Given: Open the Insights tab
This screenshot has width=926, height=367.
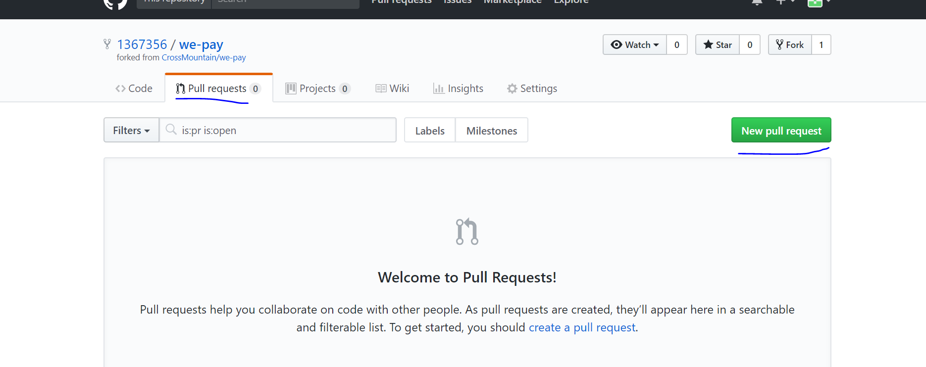Looking at the screenshot, I should (x=458, y=89).
